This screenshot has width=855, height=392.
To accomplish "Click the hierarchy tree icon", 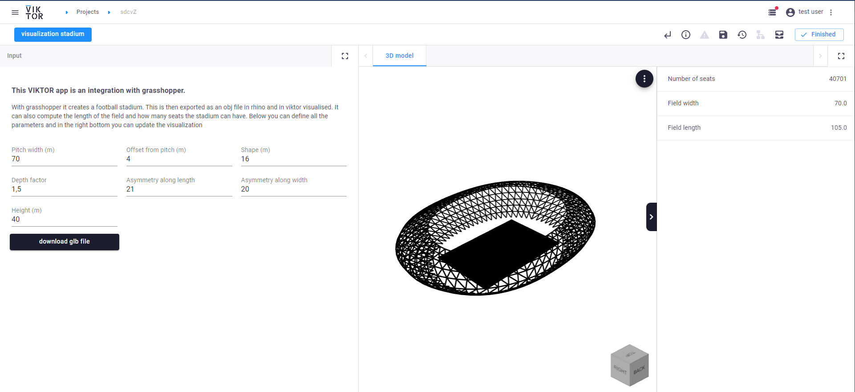I will (x=761, y=35).
